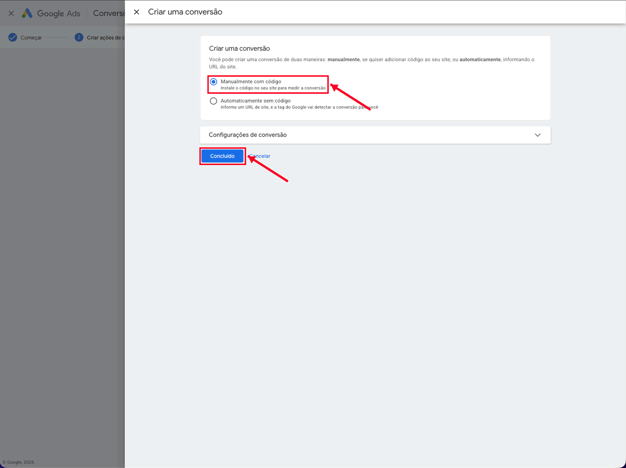Image resolution: width=626 pixels, height=468 pixels.
Task: Select Manualmente com código option
Action: pos(213,82)
